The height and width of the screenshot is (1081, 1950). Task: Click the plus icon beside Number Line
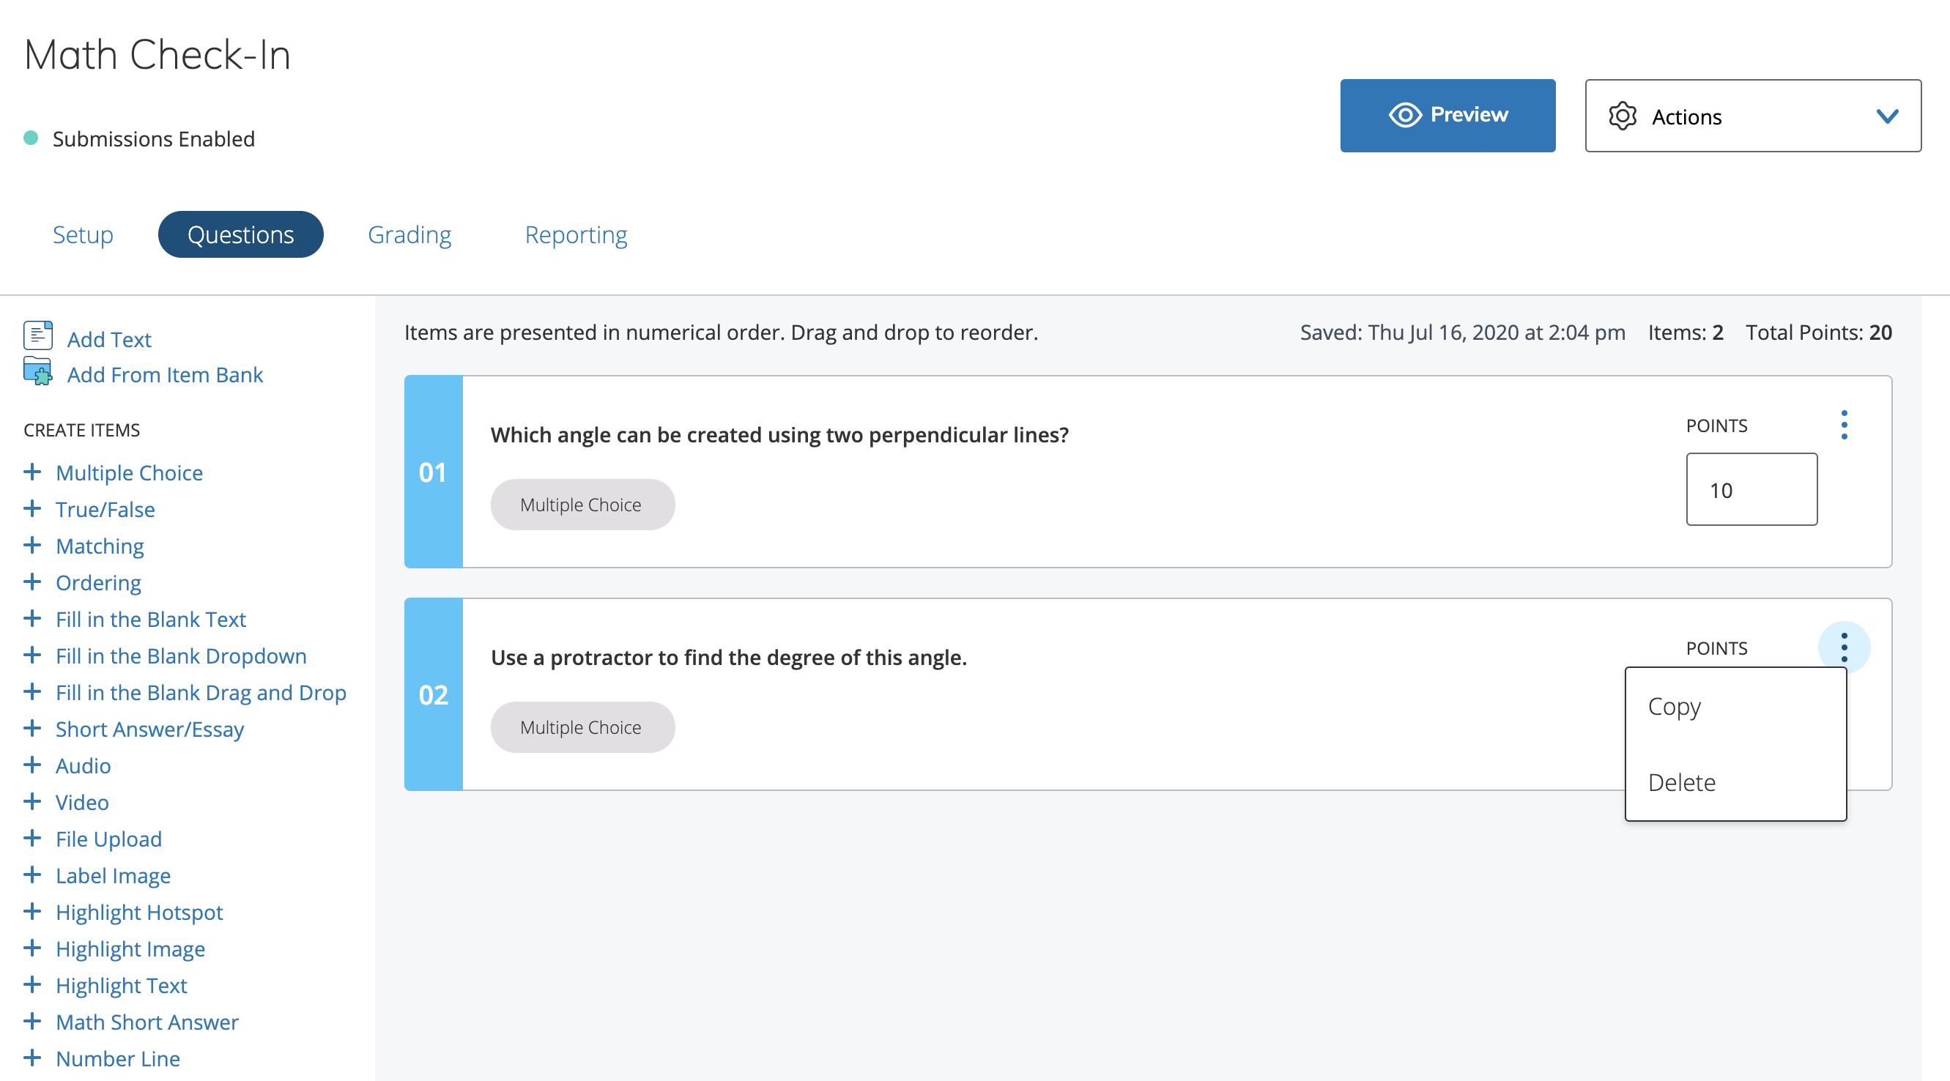(31, 1057)
